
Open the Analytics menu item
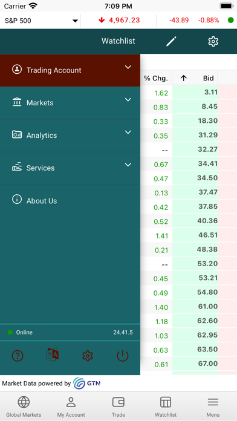tap(70, 135)
